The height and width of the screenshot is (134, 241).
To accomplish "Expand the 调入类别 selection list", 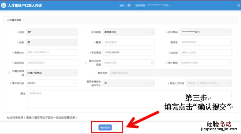I will pyautogui.click(x=229, y=63).
